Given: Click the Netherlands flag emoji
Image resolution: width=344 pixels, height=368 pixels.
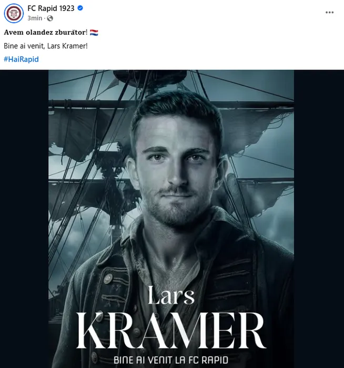Looking at the screenshot, I should [94, 33].
